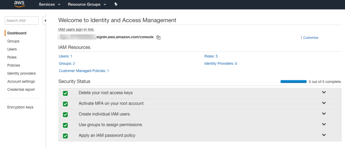Screen dimensions: 345x149
Task: Click the Apply an IAM password policy label
Action: 107,136
